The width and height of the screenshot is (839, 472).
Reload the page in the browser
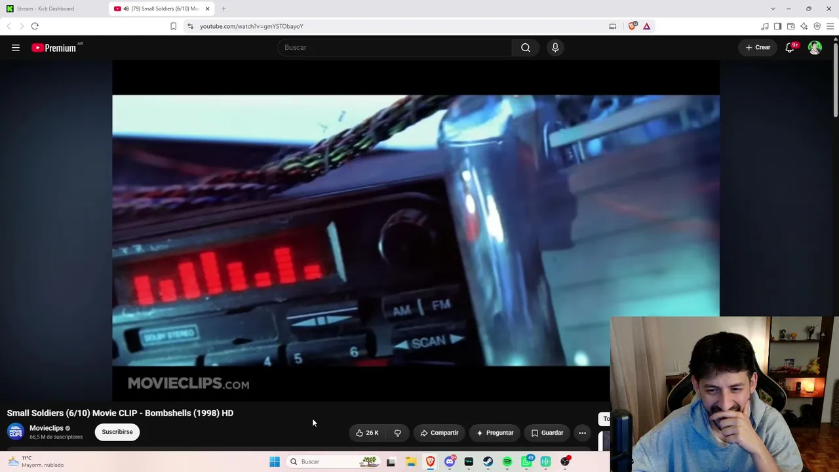(x=35, y=26)
